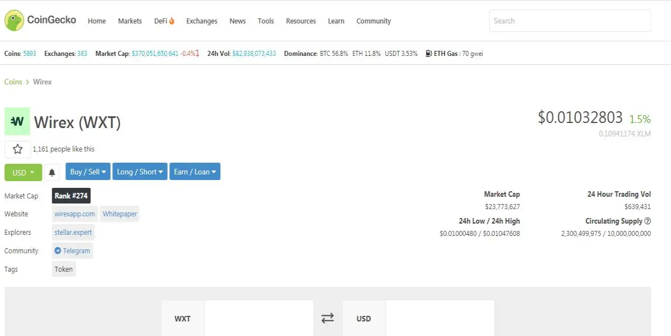Image resolution: width=671 pixels, height=336 pixels.
Task: Click the CoinGecko gecko logo
Action: (x=14, y=21)
